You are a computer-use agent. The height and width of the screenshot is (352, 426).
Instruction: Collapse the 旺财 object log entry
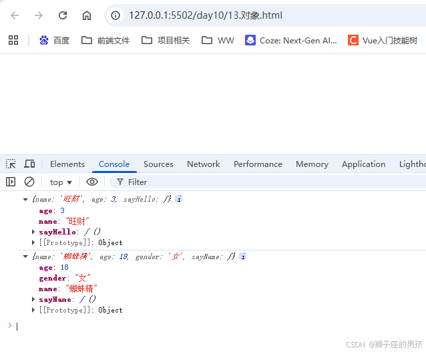25,200
